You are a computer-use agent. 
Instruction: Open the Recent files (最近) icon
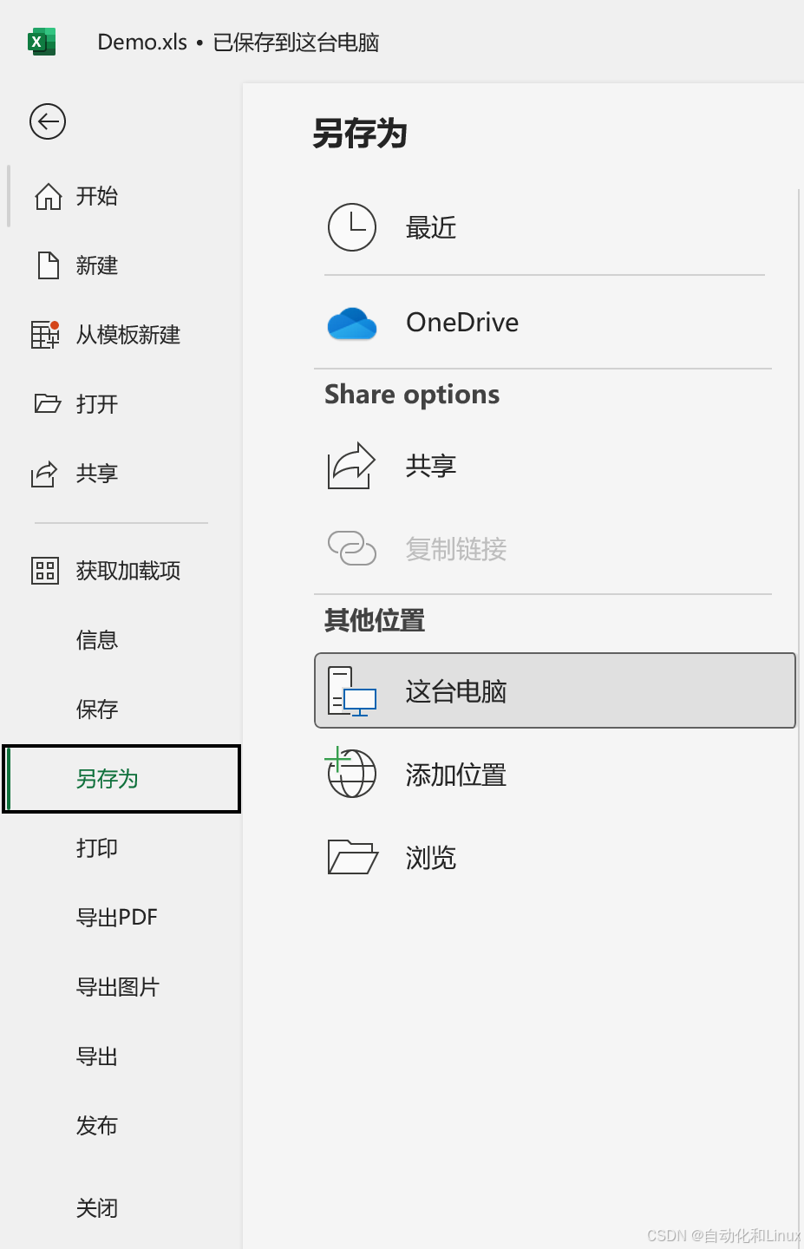pos(351,226)
